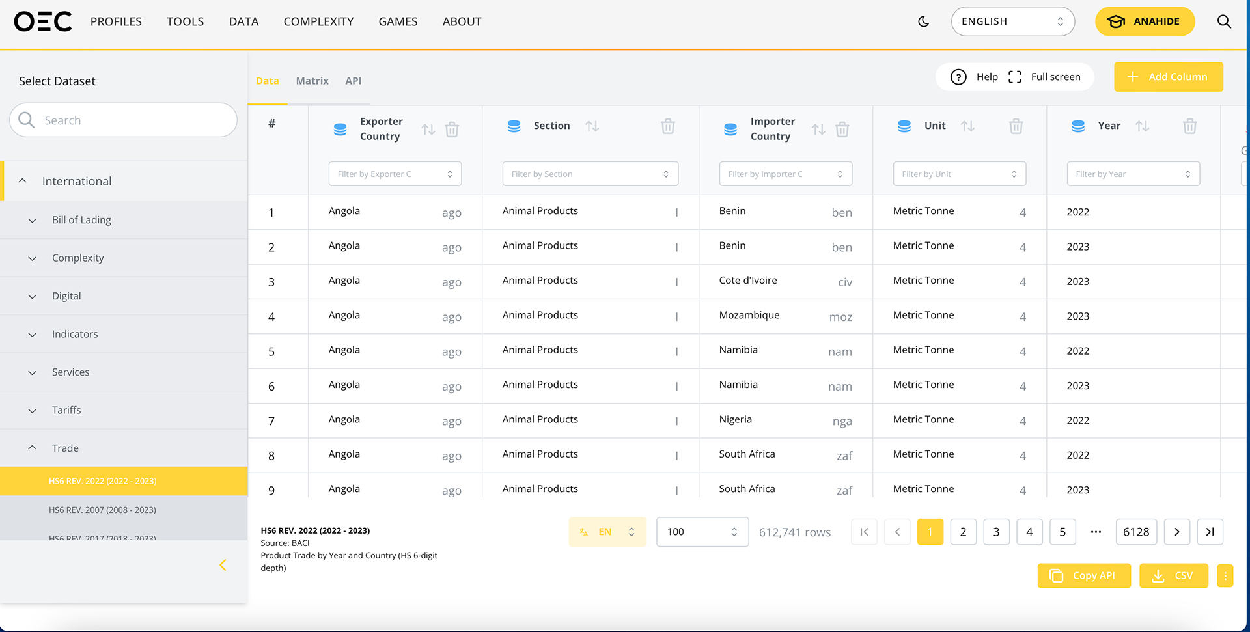This screenshot has height=632, width=1250.
Task: Open Filter by Unit dropdown
Action: coord(960,174)
